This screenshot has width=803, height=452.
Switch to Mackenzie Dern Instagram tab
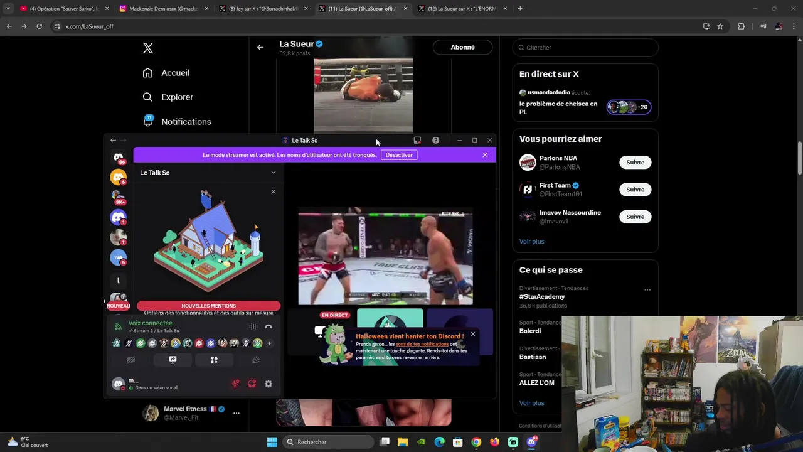(x=164, y=9)
